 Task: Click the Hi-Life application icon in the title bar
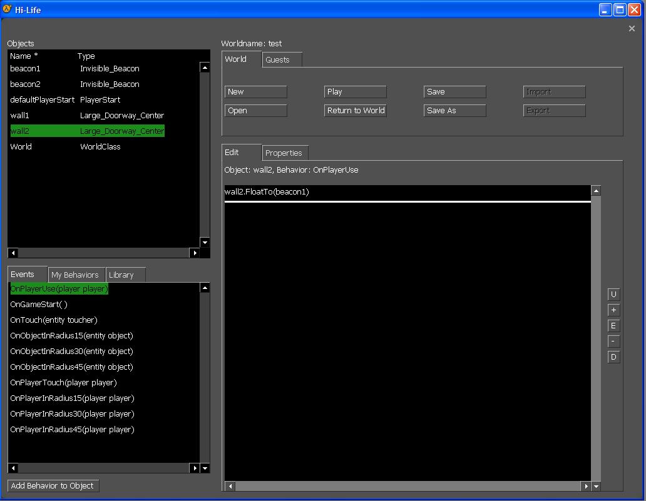pyautogui.click(x=7, y=9)
